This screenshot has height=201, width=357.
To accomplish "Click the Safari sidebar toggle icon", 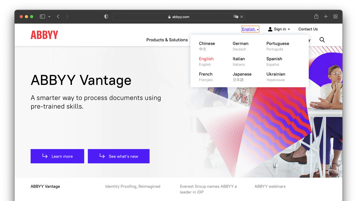I will (42, 17).
